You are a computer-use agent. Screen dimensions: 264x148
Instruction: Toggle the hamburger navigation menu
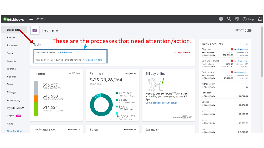click(x=31, y=19)
